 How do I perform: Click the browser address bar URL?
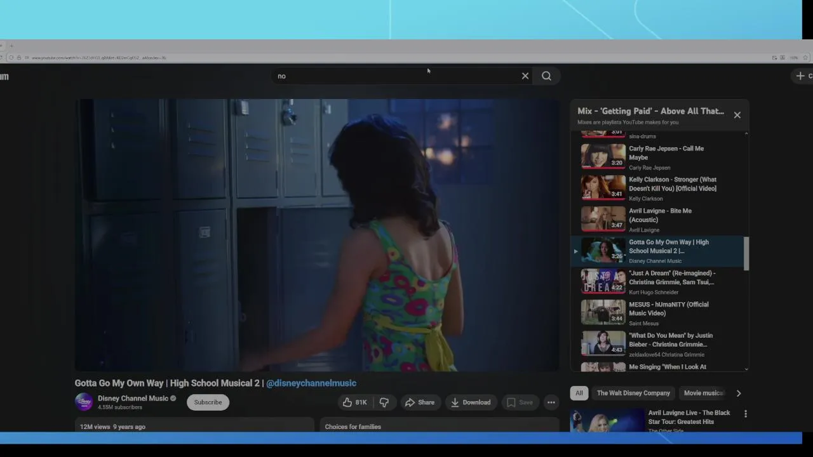pos(98,58)
